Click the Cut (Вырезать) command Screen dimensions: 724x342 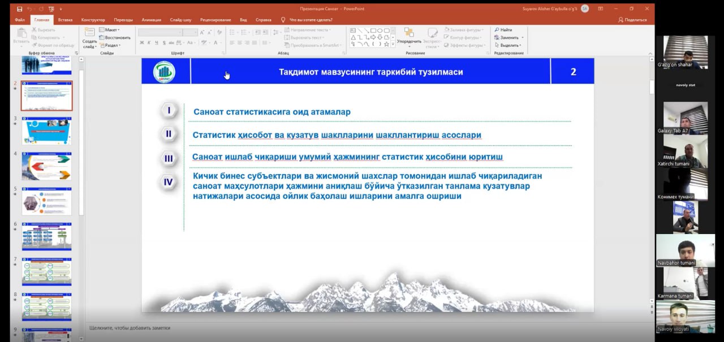tap(44, 29)
